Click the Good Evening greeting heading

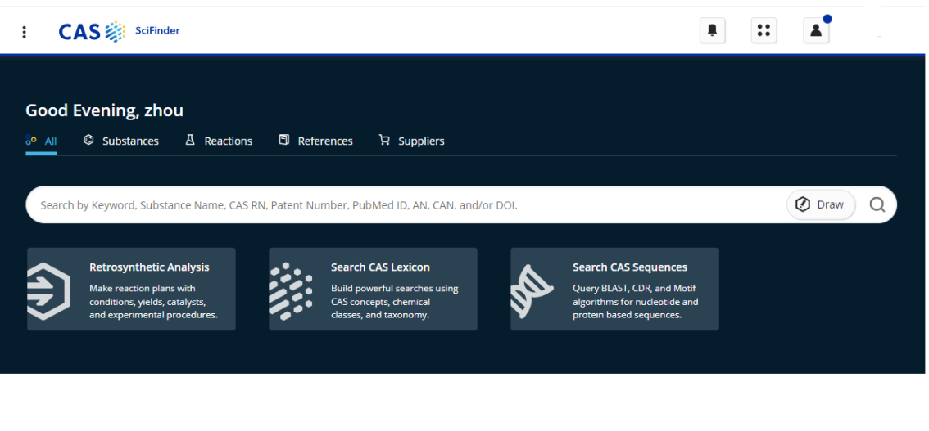[105, 110]
